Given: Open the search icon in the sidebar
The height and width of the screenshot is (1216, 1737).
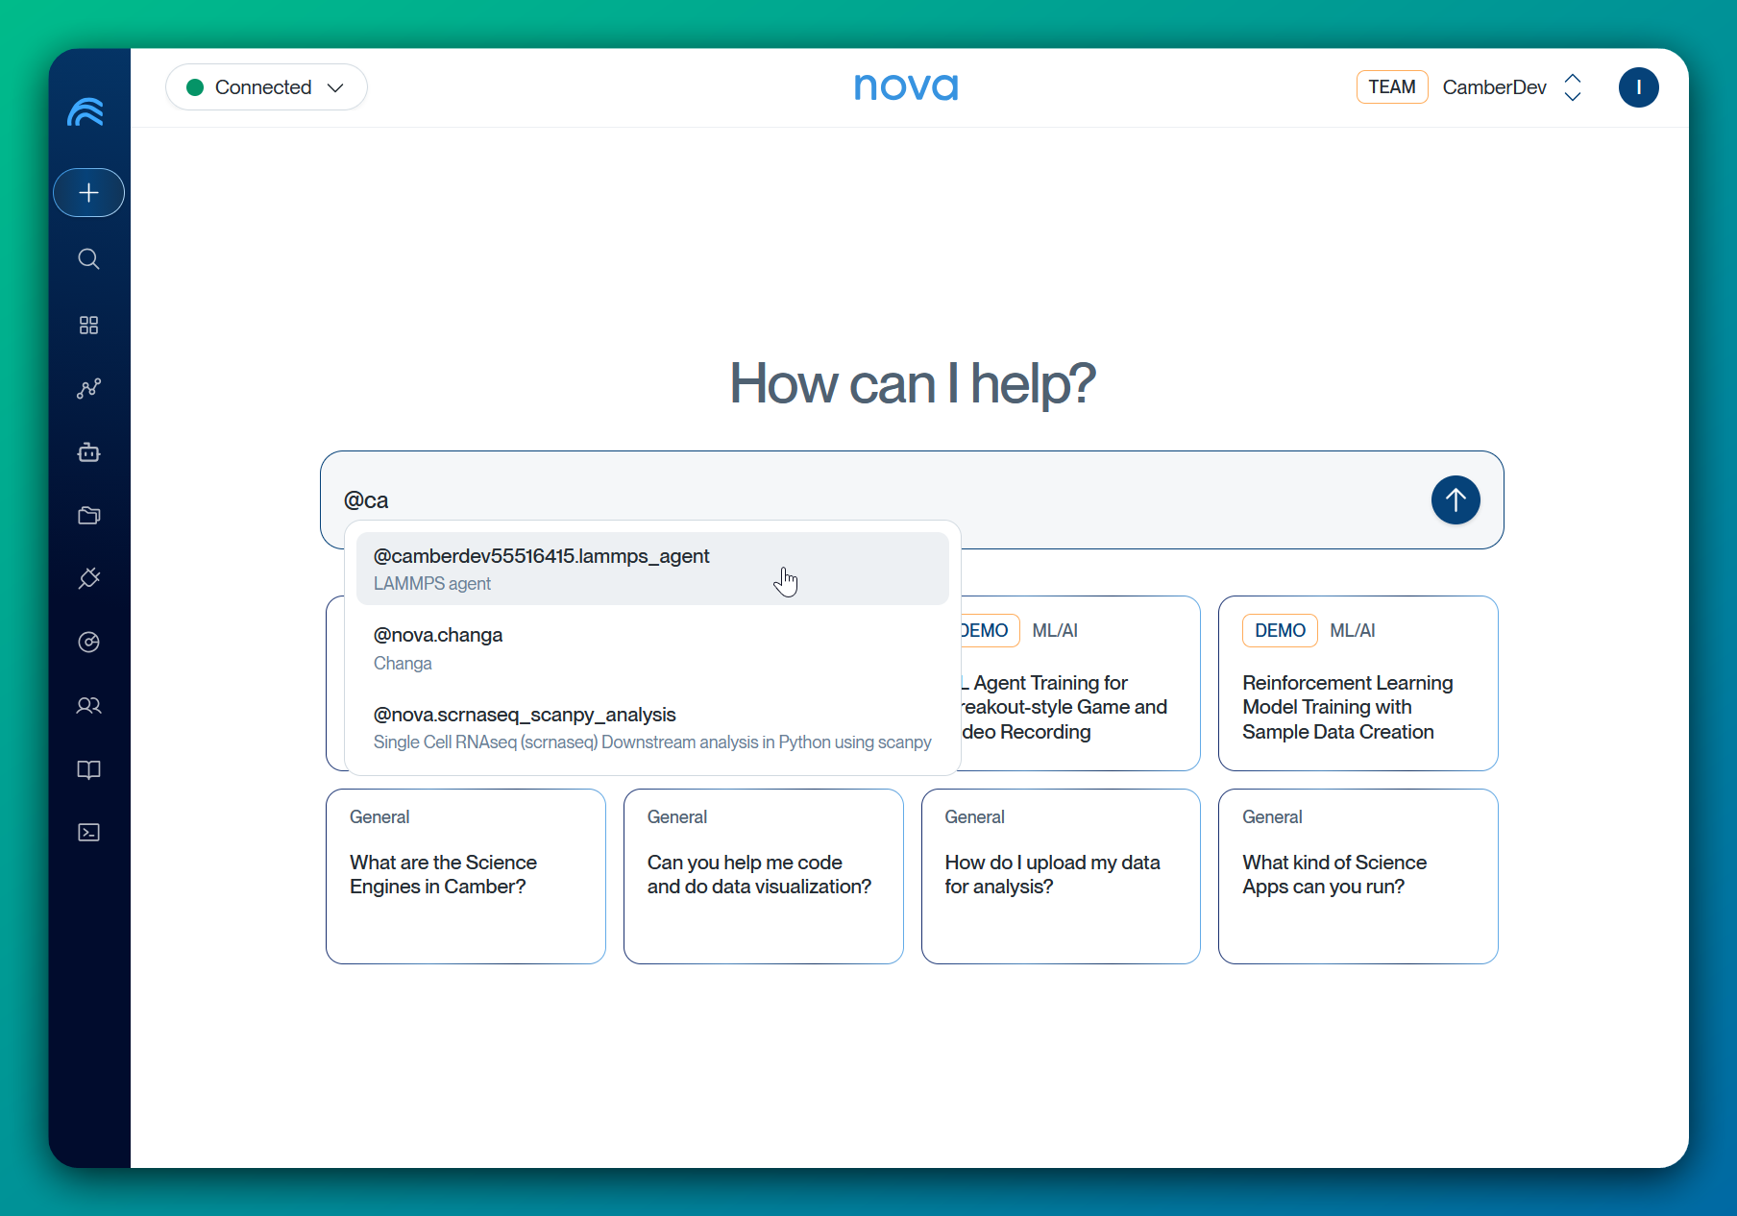Looking at the screenshot, I should pyautogui.click(x=88, y=258).
